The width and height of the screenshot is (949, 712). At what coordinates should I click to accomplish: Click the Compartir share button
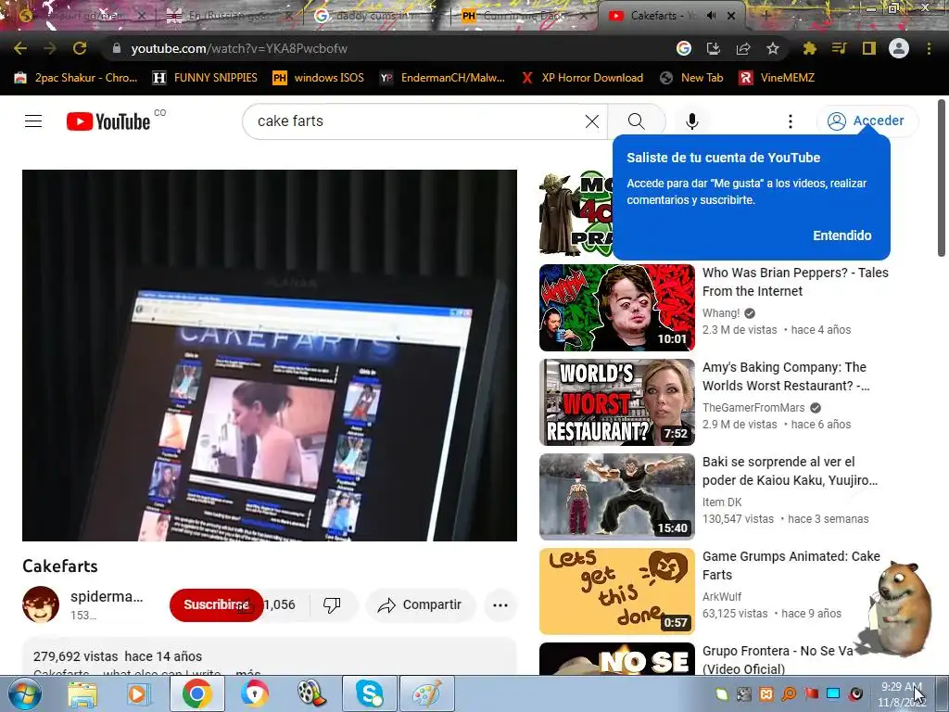point(420,604)
